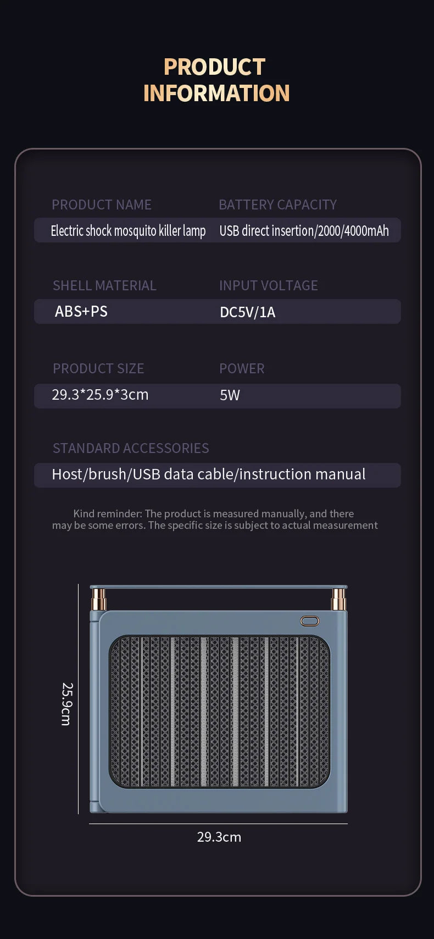Select the PRODUCT INFORMATION heading
Viewport: 434px width, 939px height.
[x=216, y=80]
